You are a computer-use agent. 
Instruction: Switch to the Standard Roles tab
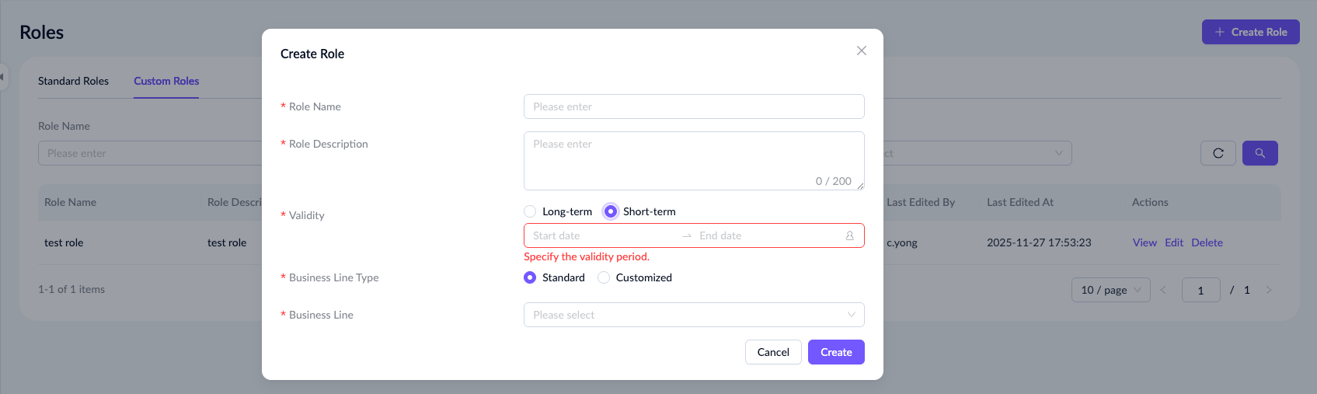tap(73, 81)
